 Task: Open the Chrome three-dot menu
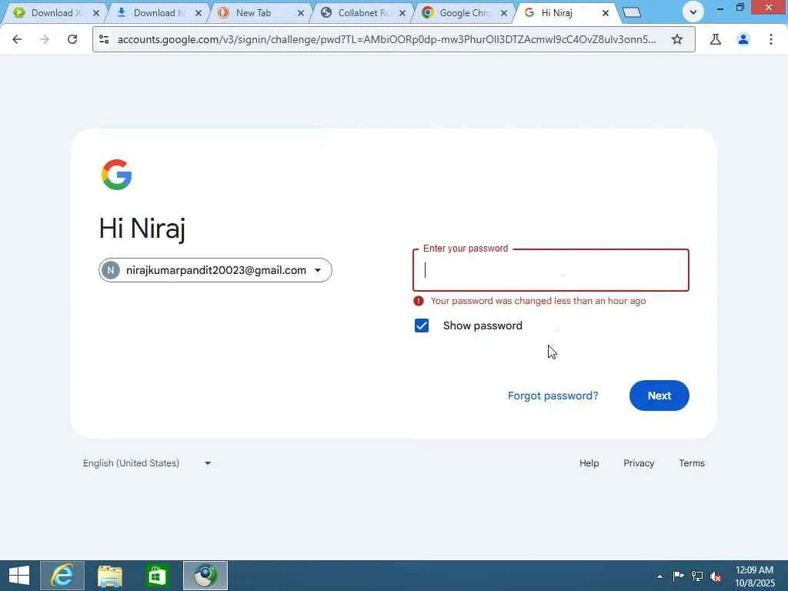[x=771, y=39]
